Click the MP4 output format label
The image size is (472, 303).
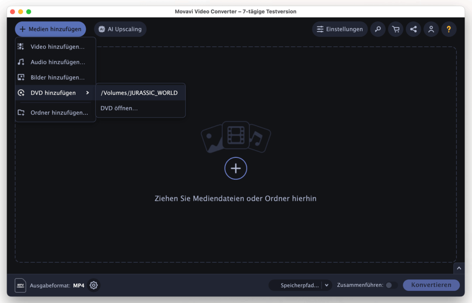(x=78, y=286)
